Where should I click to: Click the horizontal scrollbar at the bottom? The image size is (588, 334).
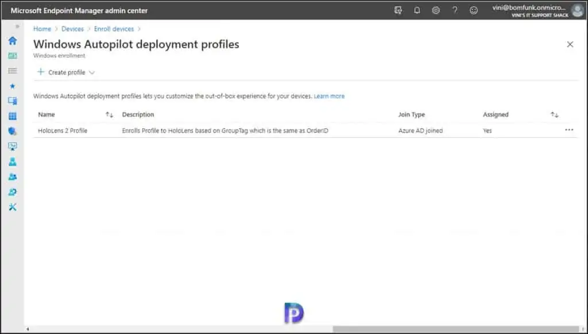point(455,329)
